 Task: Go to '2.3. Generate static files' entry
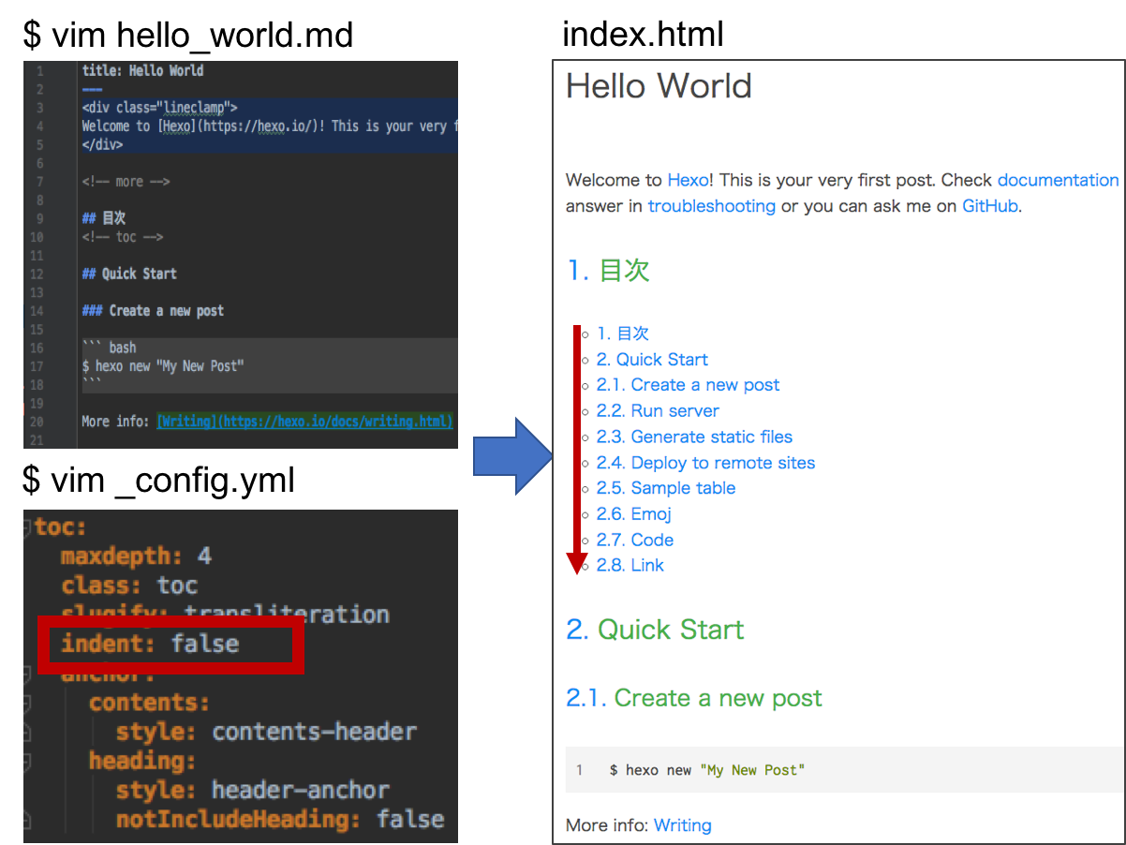694,437
